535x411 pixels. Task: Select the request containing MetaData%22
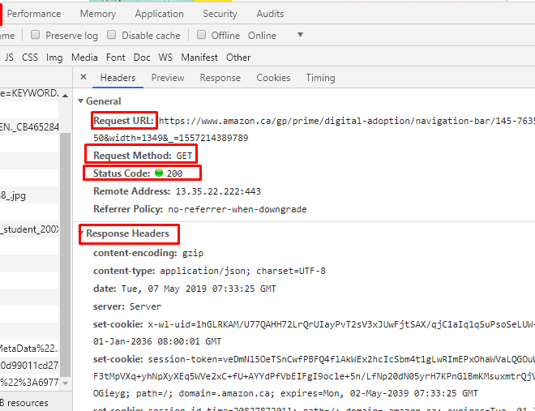(29, 349)
